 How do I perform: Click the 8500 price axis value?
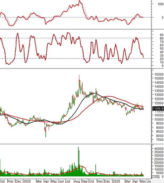[160, 132]
